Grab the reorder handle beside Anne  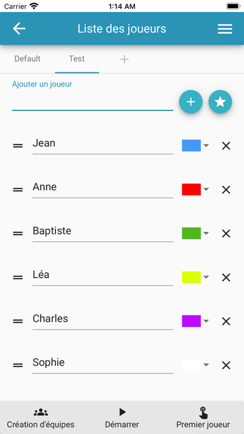pos(18,190)
